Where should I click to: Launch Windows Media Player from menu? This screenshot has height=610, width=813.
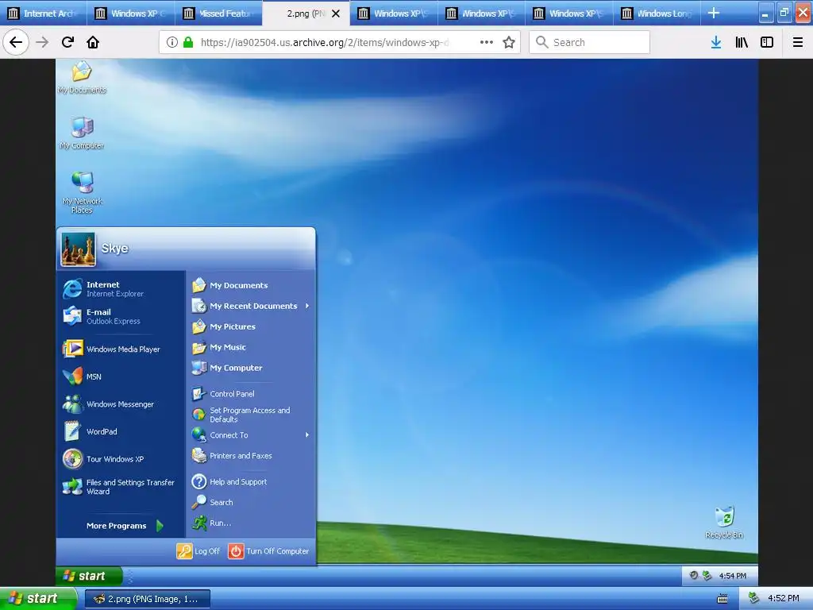pos(121,349)
